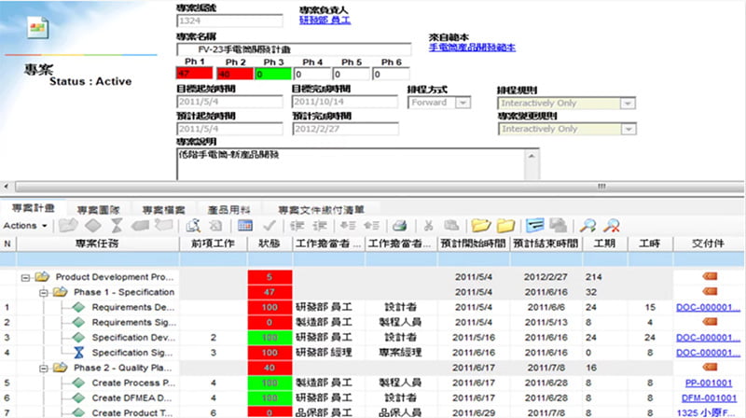
Task: Click the scissors cut icon
Action: click(428, 225)
